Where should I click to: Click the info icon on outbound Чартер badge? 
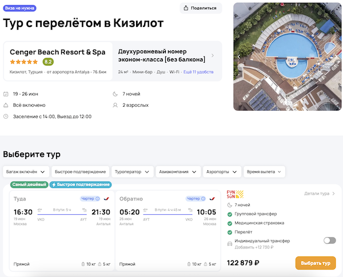pyautogui.click(x=98, y=199)
